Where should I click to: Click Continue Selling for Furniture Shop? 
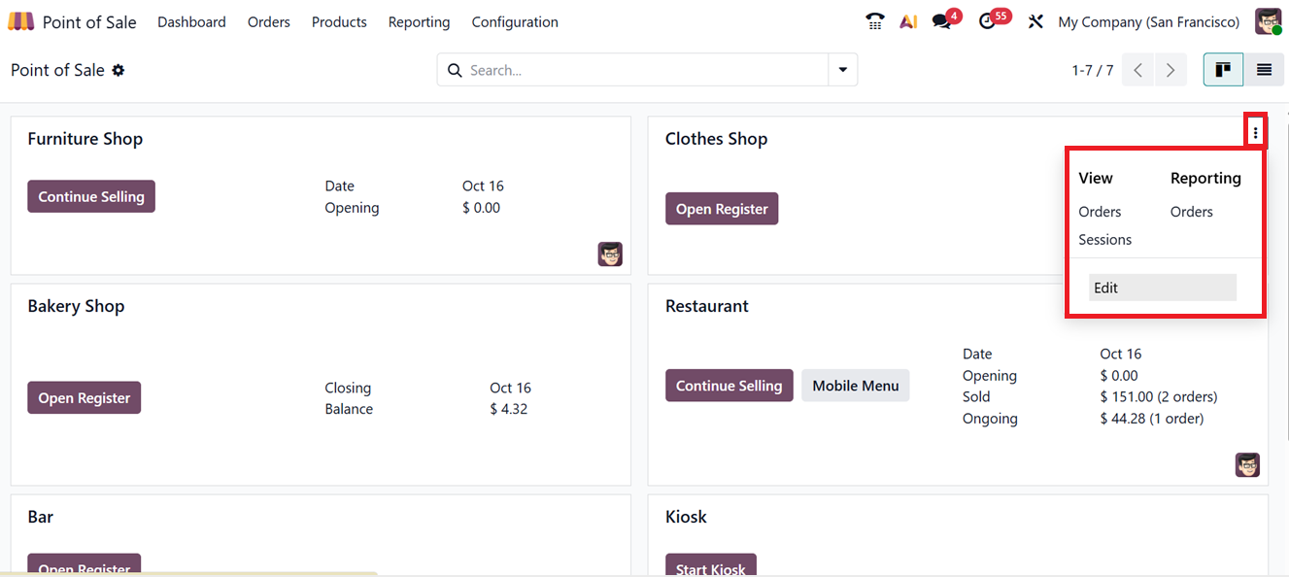(91, 196)
